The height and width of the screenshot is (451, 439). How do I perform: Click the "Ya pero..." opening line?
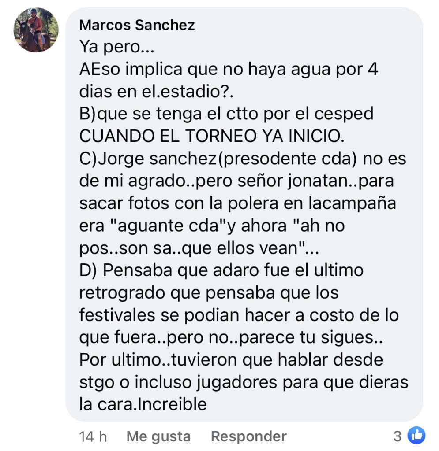116,47
